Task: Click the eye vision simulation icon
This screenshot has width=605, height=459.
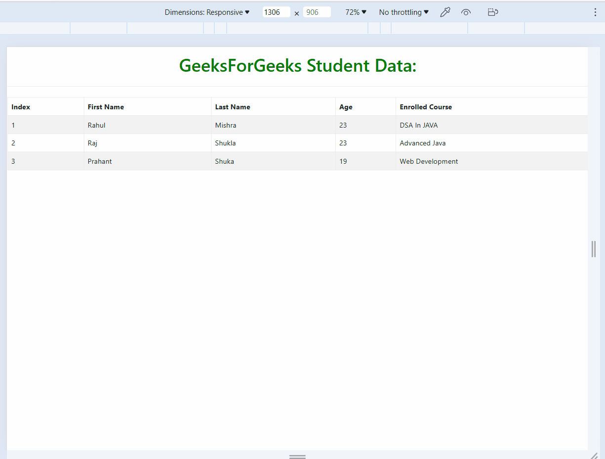Action: tap(466, 12)
